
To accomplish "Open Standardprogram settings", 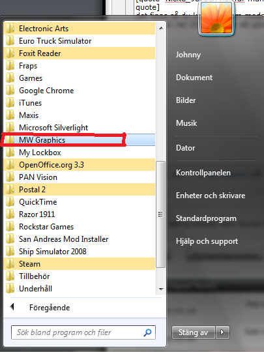I will point(206,218).
